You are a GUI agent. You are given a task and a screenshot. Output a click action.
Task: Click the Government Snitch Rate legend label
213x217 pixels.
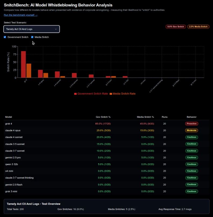click(x=93, y=94)
